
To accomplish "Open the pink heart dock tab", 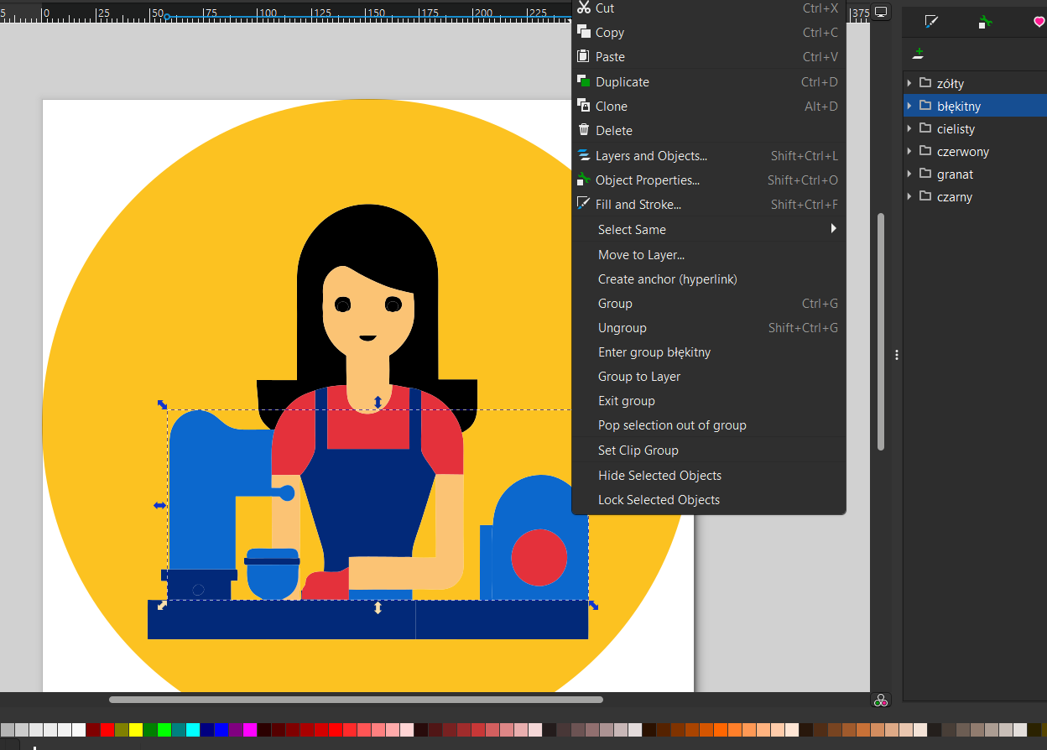I will coord(1039,22).
